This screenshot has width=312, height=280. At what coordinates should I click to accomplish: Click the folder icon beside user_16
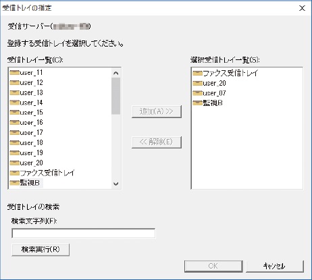click(x=15, y=123)
